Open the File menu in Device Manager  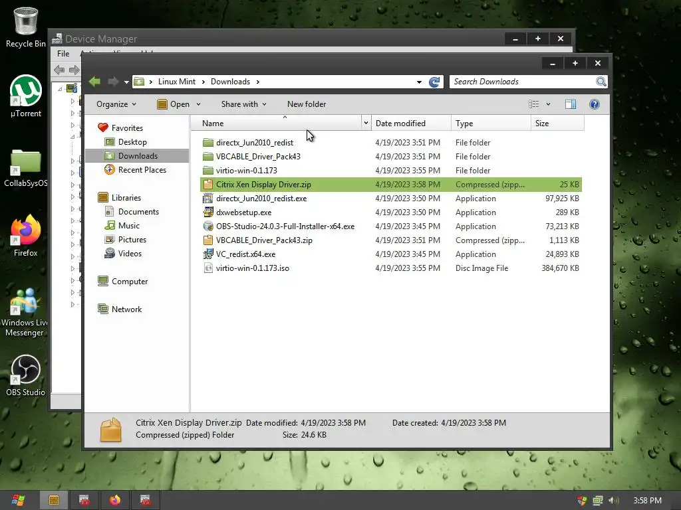click(63, 53)
